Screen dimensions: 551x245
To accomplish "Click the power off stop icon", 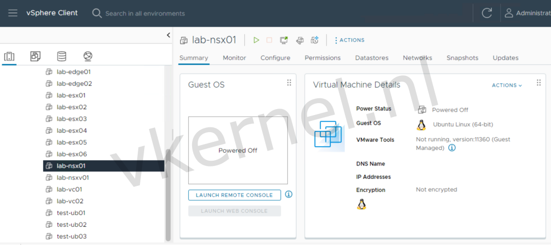I will coord(269,40).
